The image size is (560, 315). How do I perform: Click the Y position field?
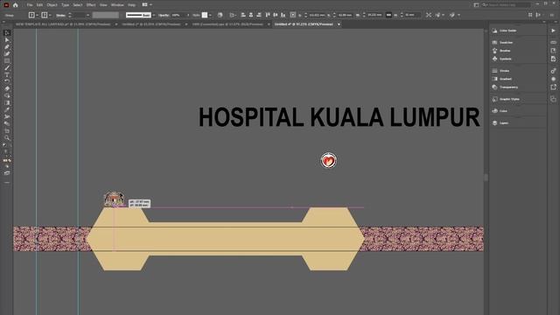[x=344, y=16]
